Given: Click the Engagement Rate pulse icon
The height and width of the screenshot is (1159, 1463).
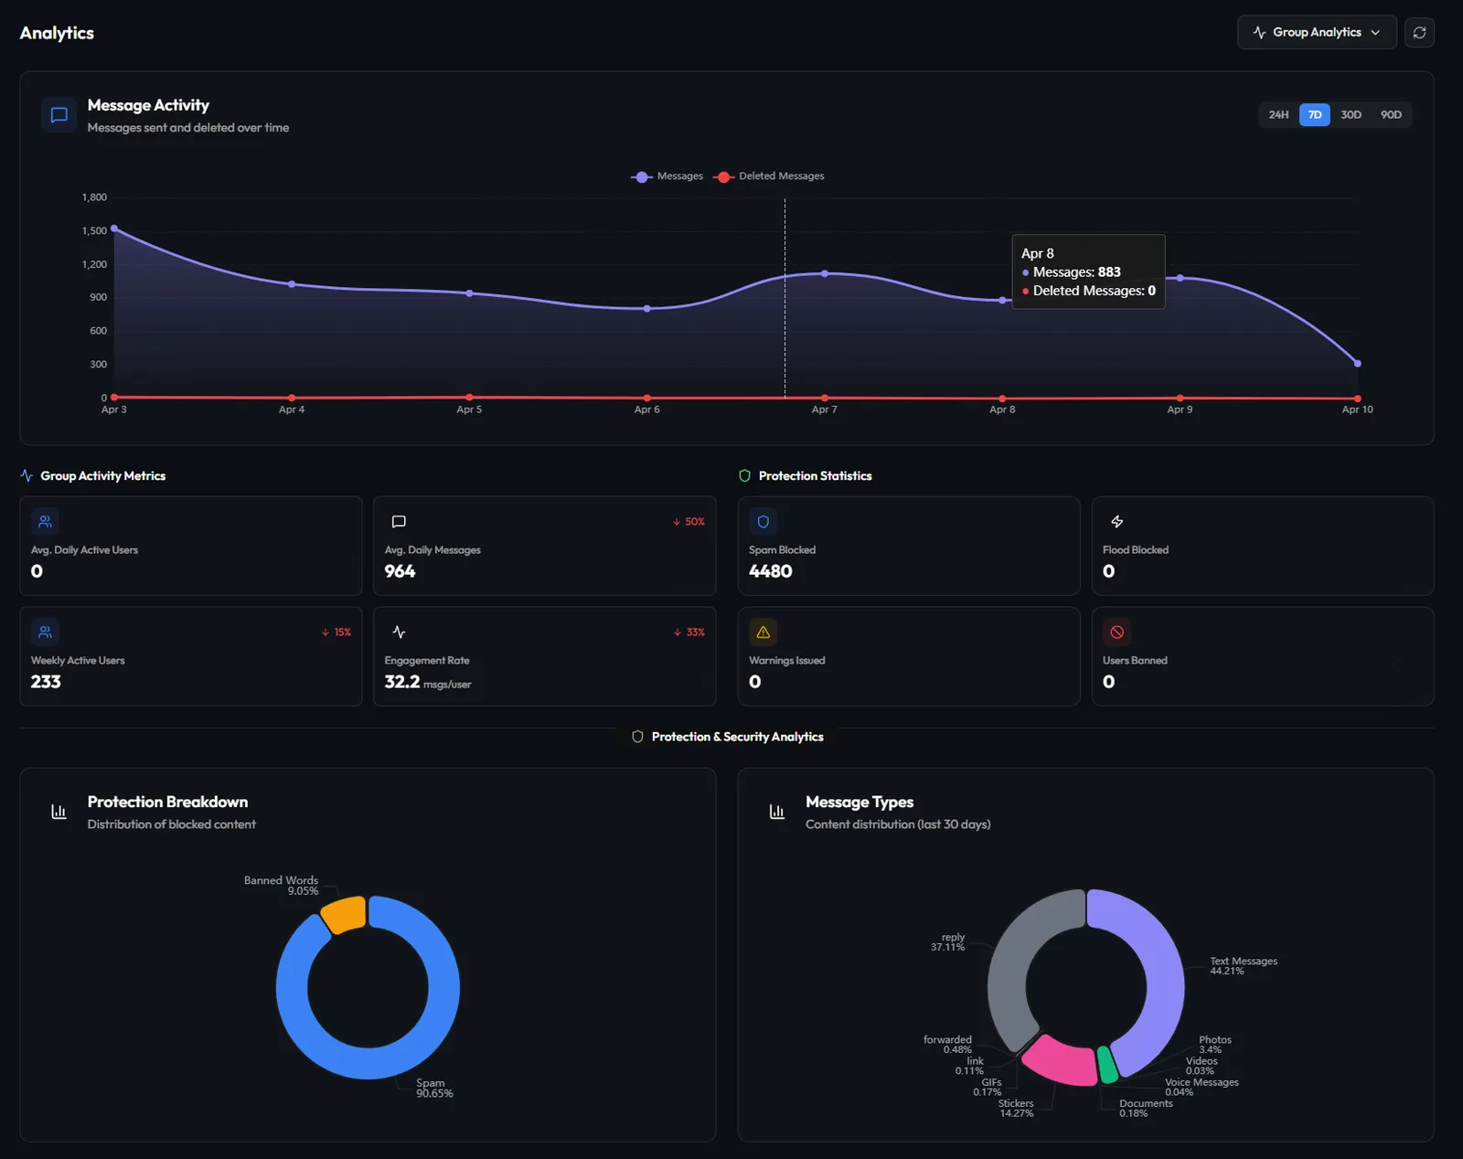Looking at the screenshot, I should 399,632.
